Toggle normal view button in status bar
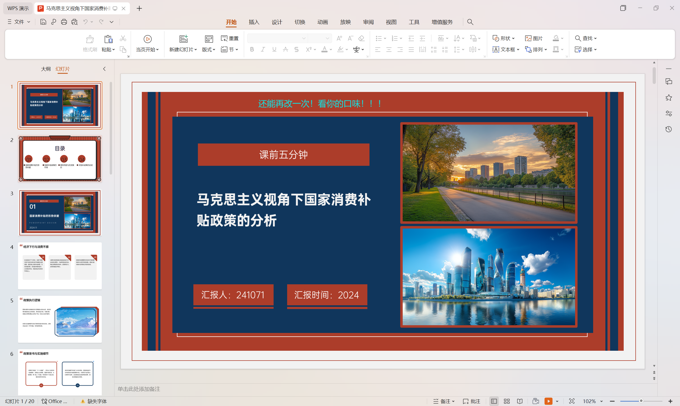The height and width of the screenshot is (406, 680). 494,401
